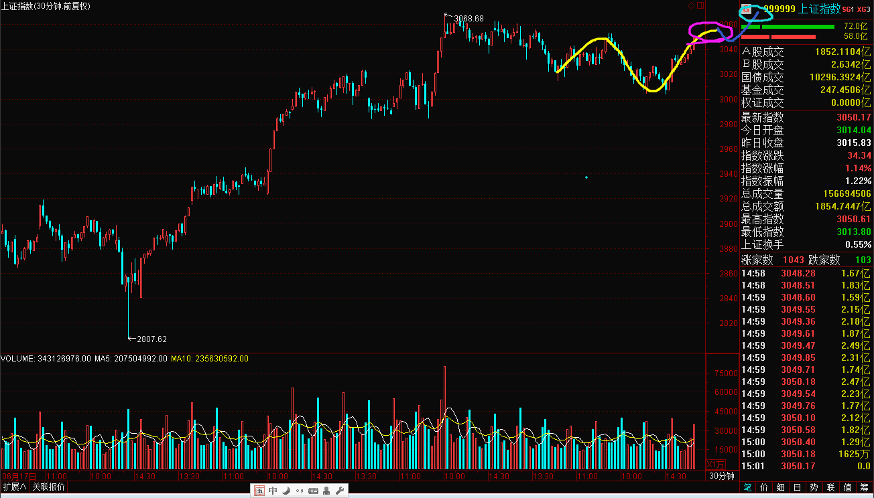This screenshot has width=874, height=498.
Task: Open the IME soft keyboard icon
Action: (x=313, y=491)
